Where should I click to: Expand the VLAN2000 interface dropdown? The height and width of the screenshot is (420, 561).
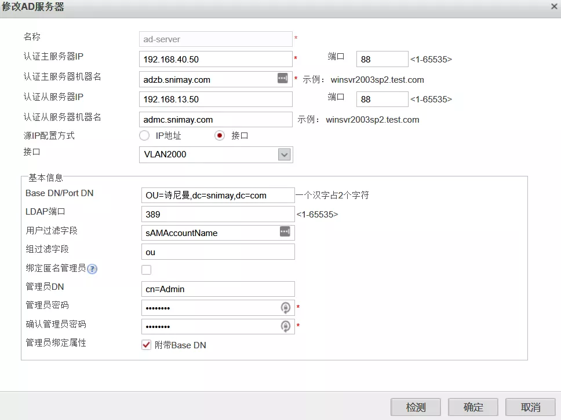(283, 154)
